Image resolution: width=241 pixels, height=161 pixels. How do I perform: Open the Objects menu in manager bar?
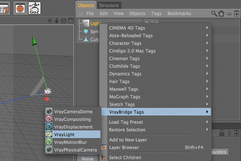pyautogui.click(x=137, y=14)
